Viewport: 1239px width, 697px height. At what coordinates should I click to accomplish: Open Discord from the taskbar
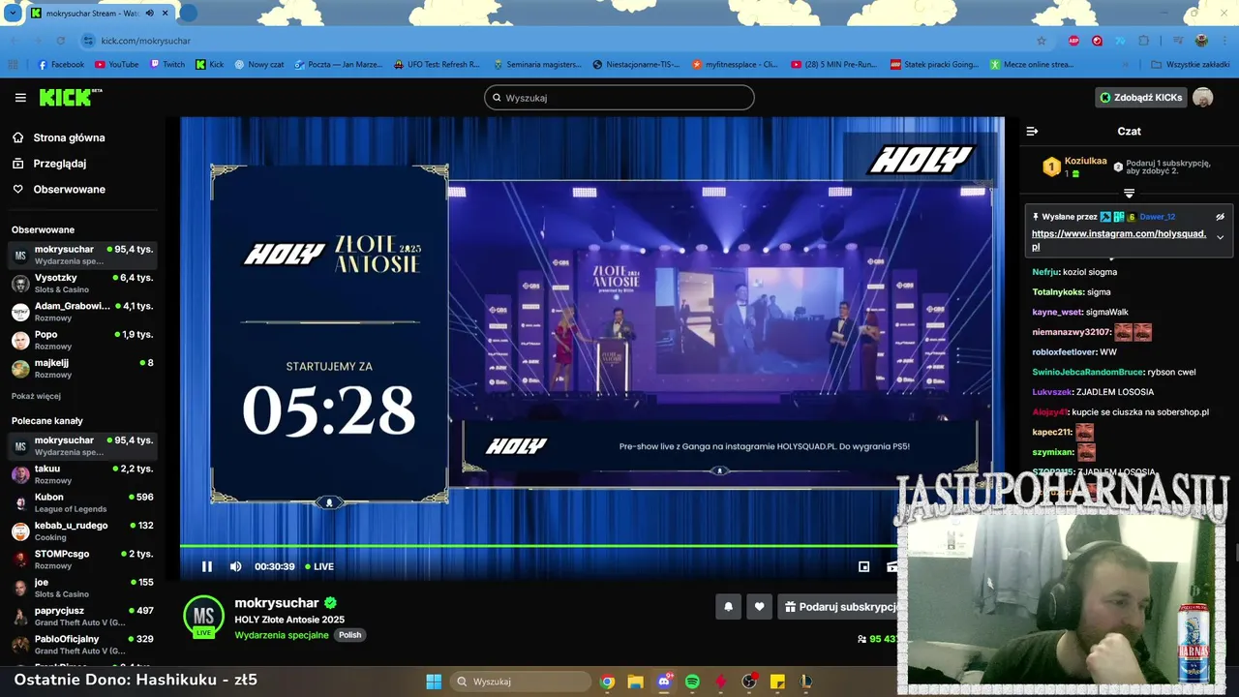click(664, 682)
